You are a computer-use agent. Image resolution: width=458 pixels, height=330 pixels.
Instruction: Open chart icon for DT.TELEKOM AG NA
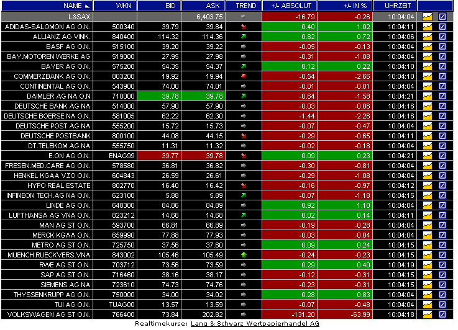tap(428, 146)
